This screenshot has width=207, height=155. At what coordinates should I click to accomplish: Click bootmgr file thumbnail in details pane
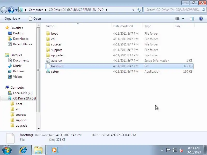[10, 138]
